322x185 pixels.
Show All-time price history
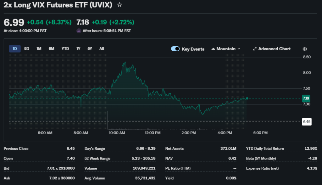(x=102, y=49)
